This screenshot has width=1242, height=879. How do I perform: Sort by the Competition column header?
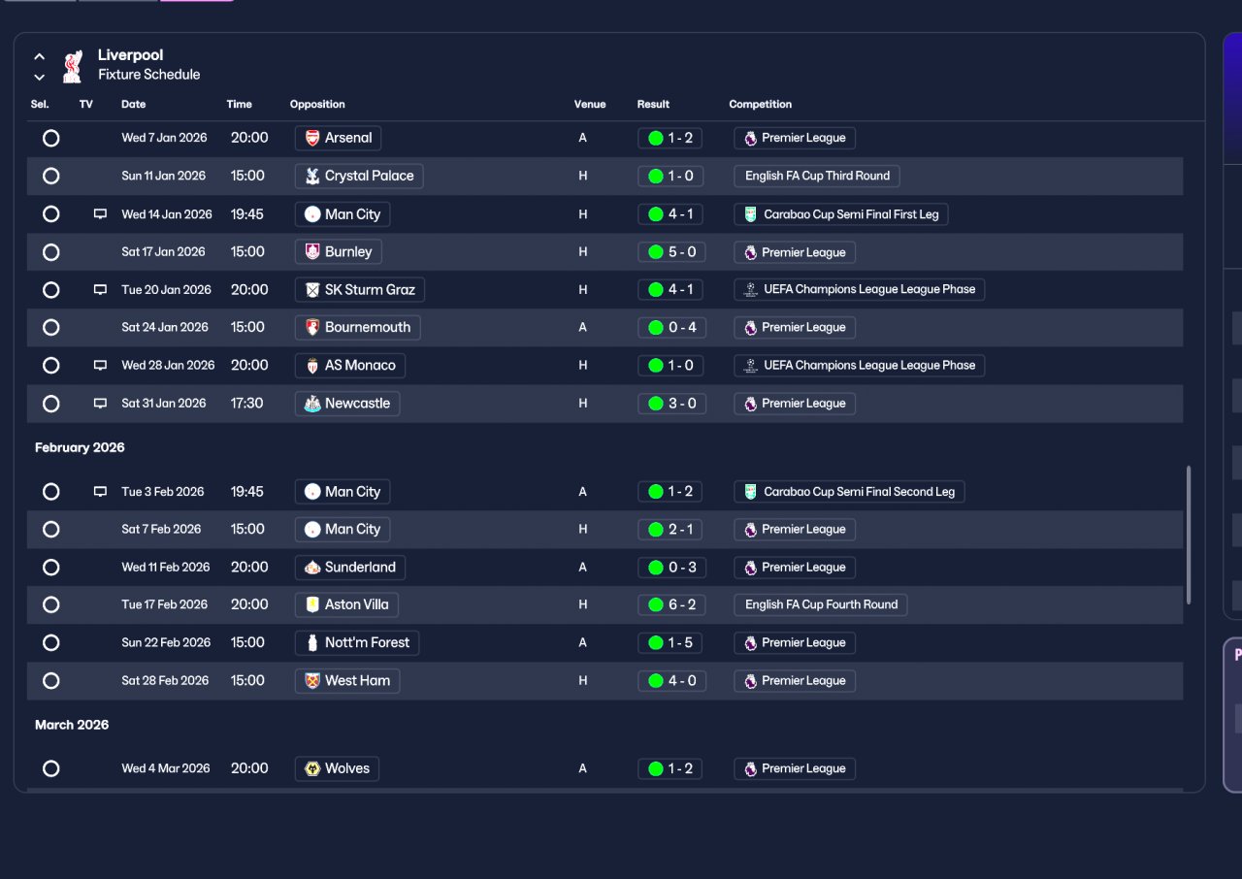[761, 104]
